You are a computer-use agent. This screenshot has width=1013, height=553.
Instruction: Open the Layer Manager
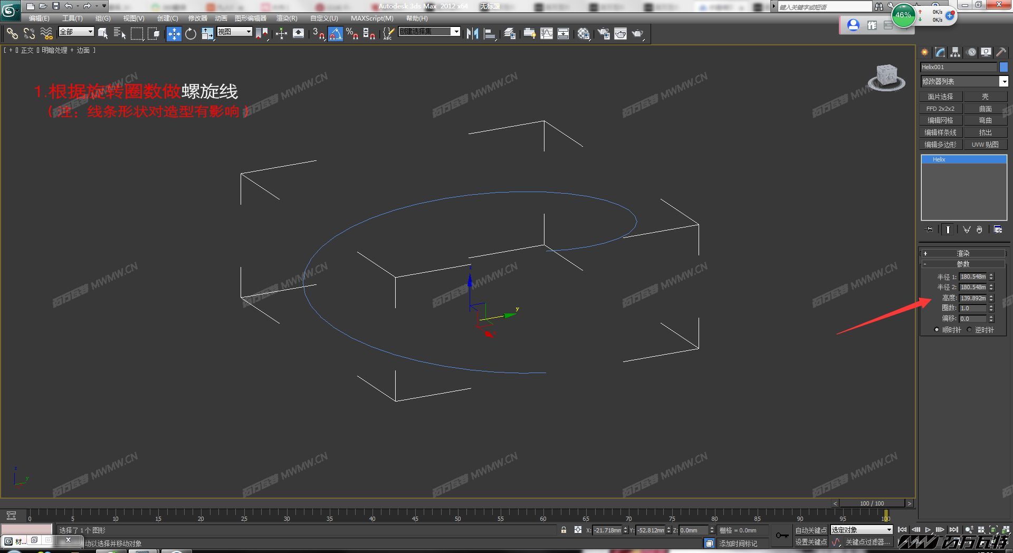(x=510, y=34)
